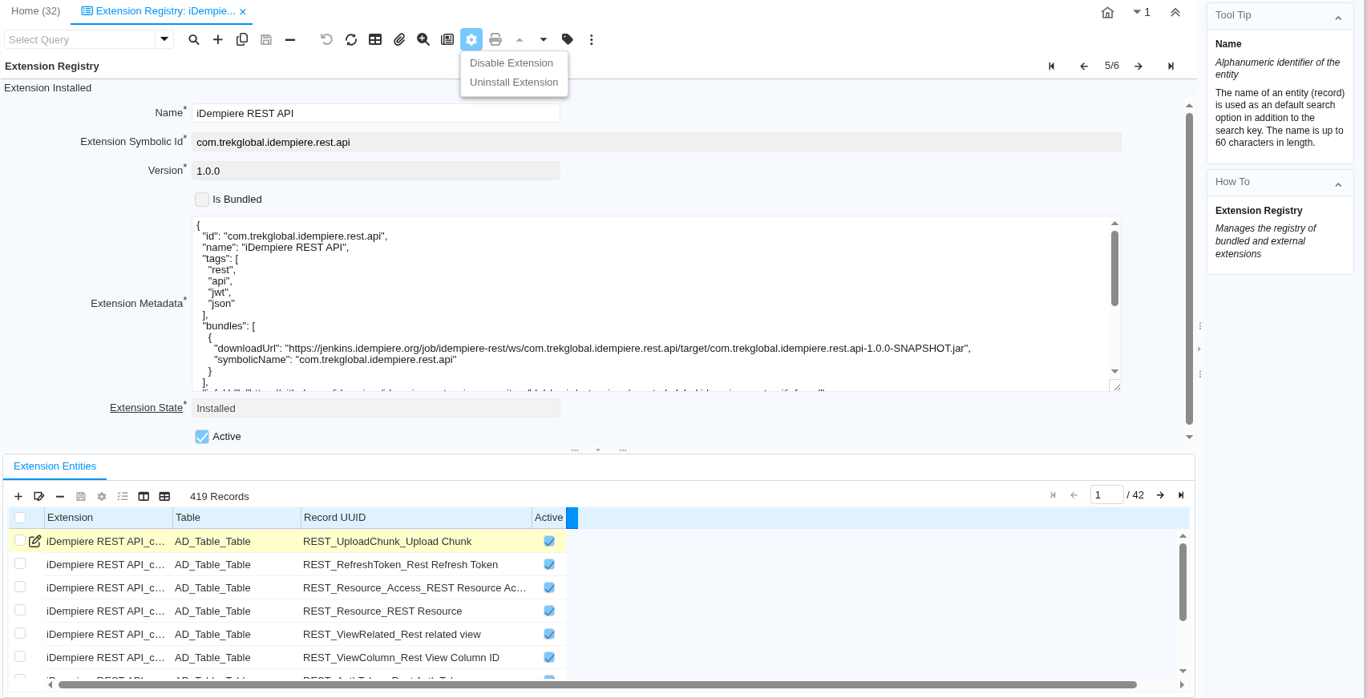This screenshot has height=698, width=1367.
Task: Choose Uninstall Extension from process menu
Action: 514,83
